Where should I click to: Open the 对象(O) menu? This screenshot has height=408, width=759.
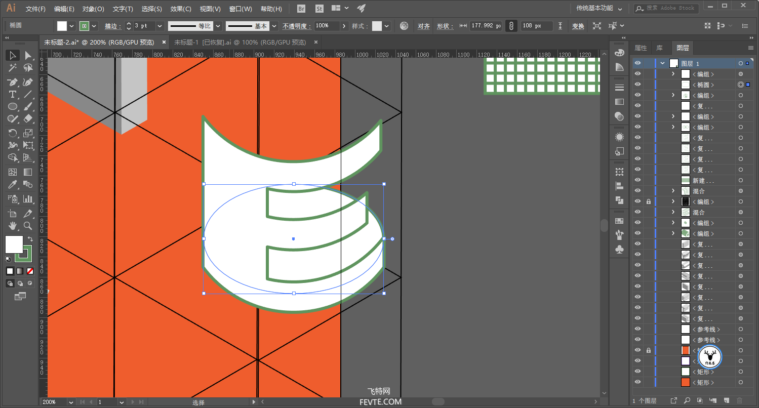click(x=93, y=9)
